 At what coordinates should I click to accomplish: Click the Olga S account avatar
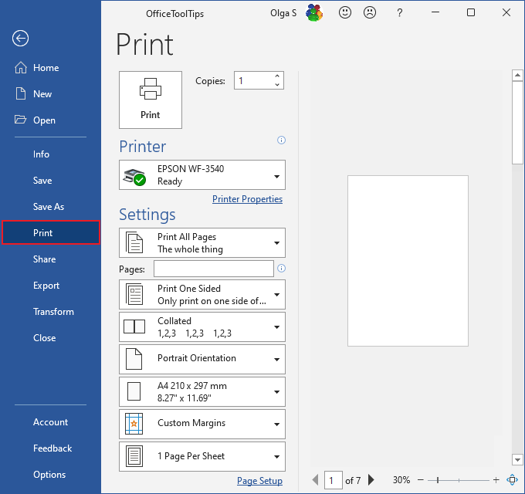coord(314,12)
